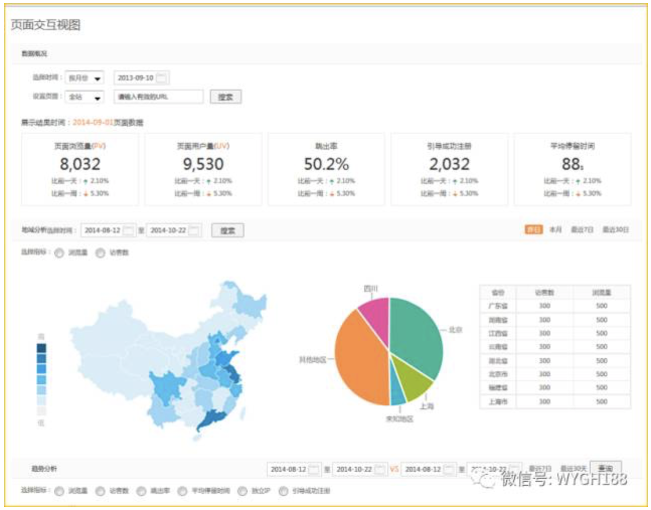Screen dimensions: 651x510
Task: Click the URL input field
Action: 158,97
